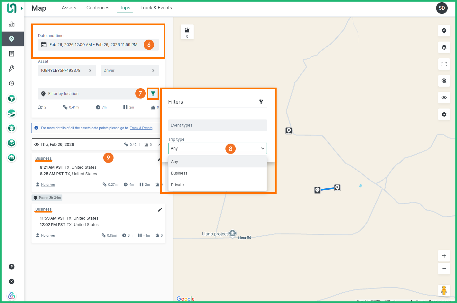Select Private from trip type list
The image size is (457, 303).
(178, 185)
